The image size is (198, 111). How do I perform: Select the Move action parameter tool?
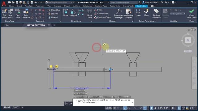[x=146, y=13]
